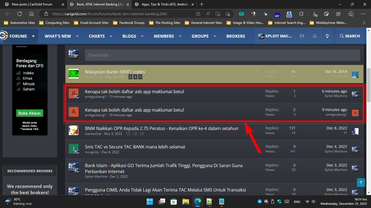Screen dimensions: 371x208
Task: Open a new browser tab
Action: (202, 4)
